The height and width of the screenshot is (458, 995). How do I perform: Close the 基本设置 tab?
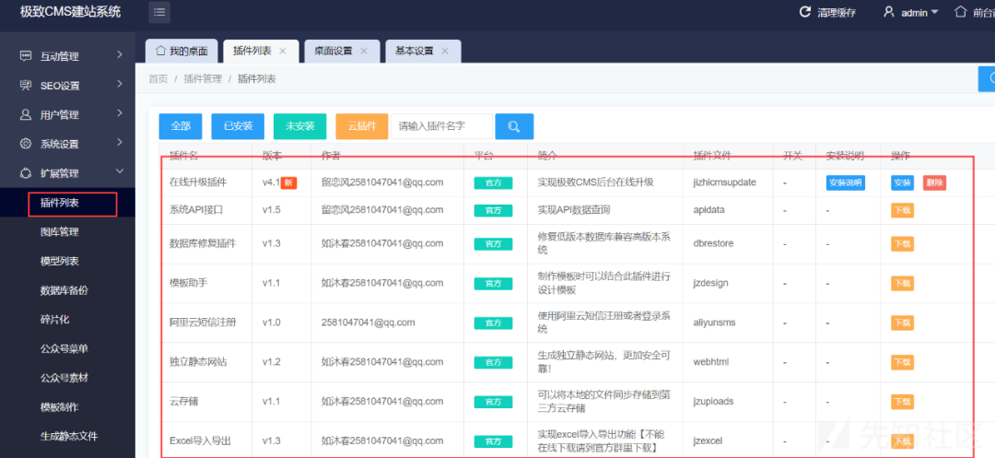445,51
